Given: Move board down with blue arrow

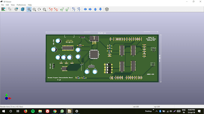Looking at the screenshot, I should (x=100, y=9).
